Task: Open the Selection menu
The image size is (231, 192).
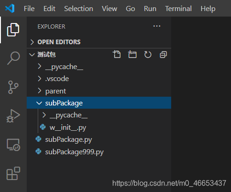Action: [79, 9]
